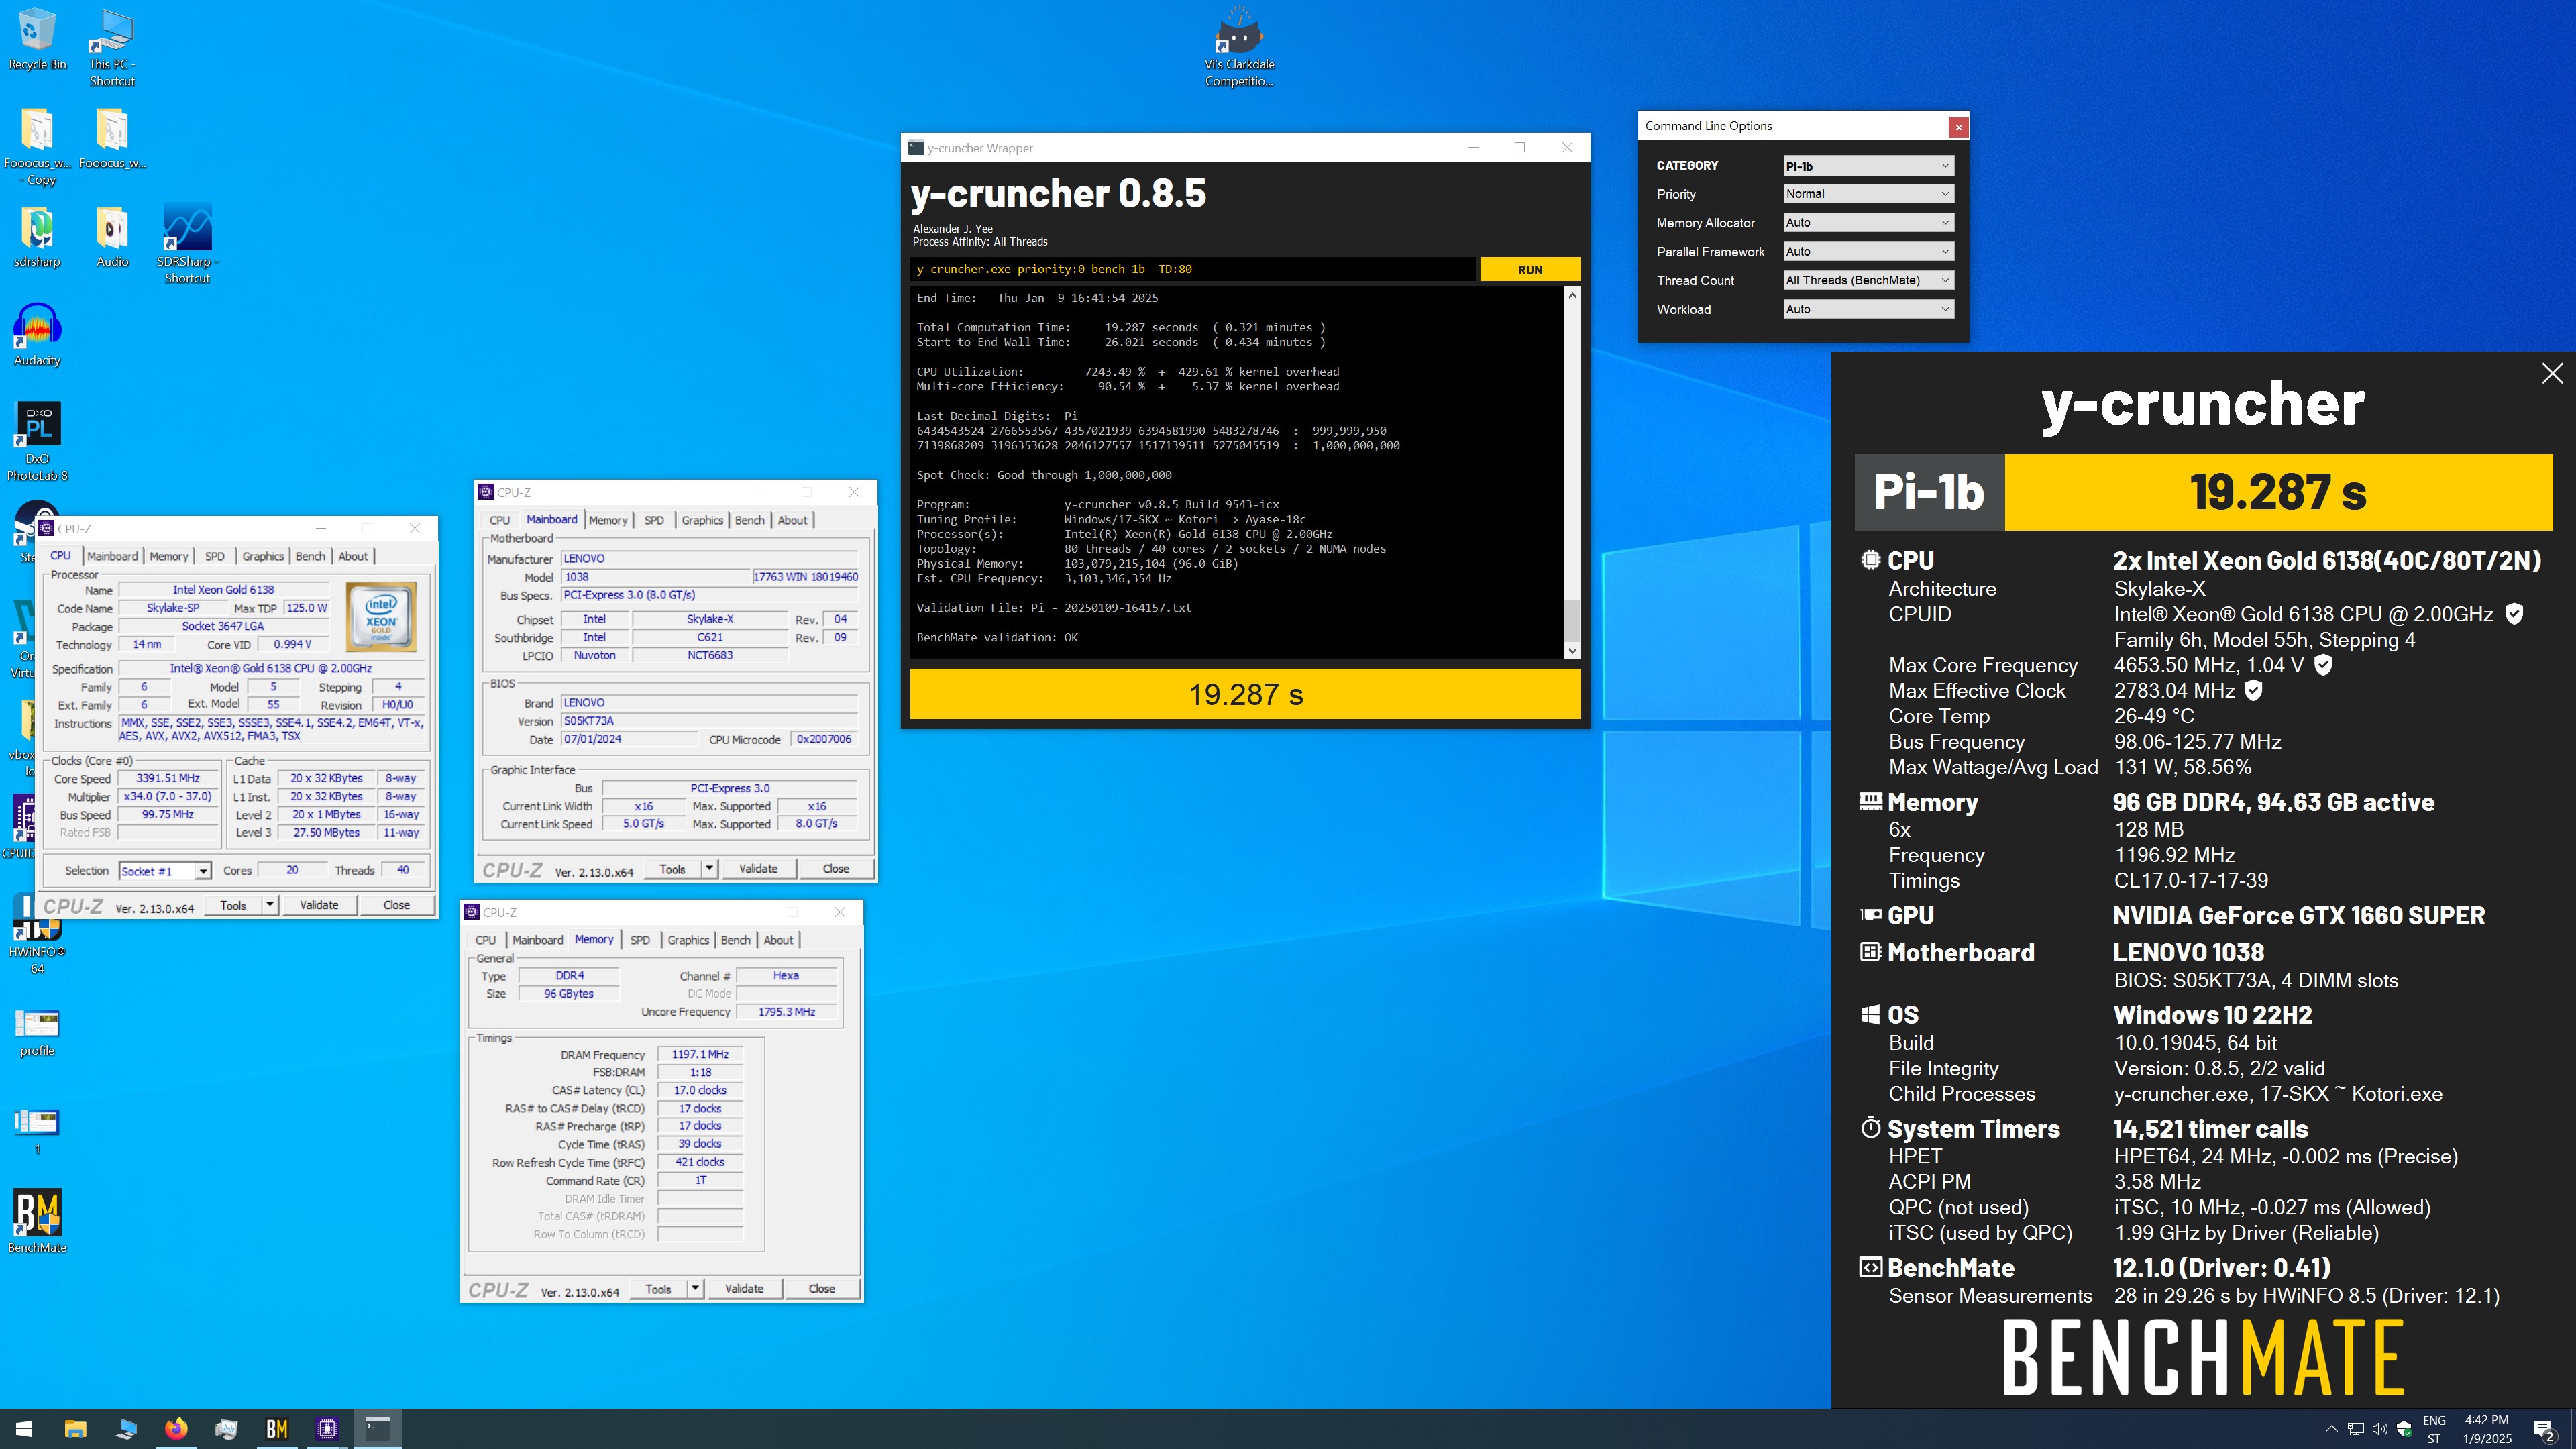The image size is (2576, 1449).
Task: Open the notification center icon
Action: click(2544, 1429)
